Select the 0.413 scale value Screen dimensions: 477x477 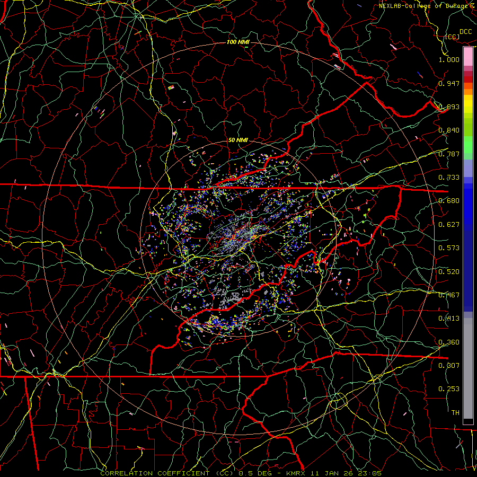click(x=449, y=319)
